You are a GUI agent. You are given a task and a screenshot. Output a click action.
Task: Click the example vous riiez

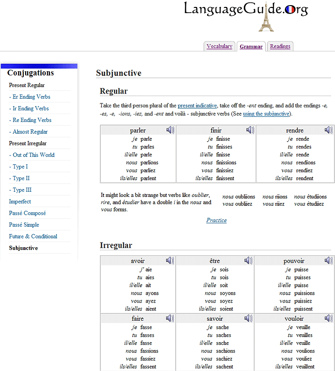coord(274,204)
